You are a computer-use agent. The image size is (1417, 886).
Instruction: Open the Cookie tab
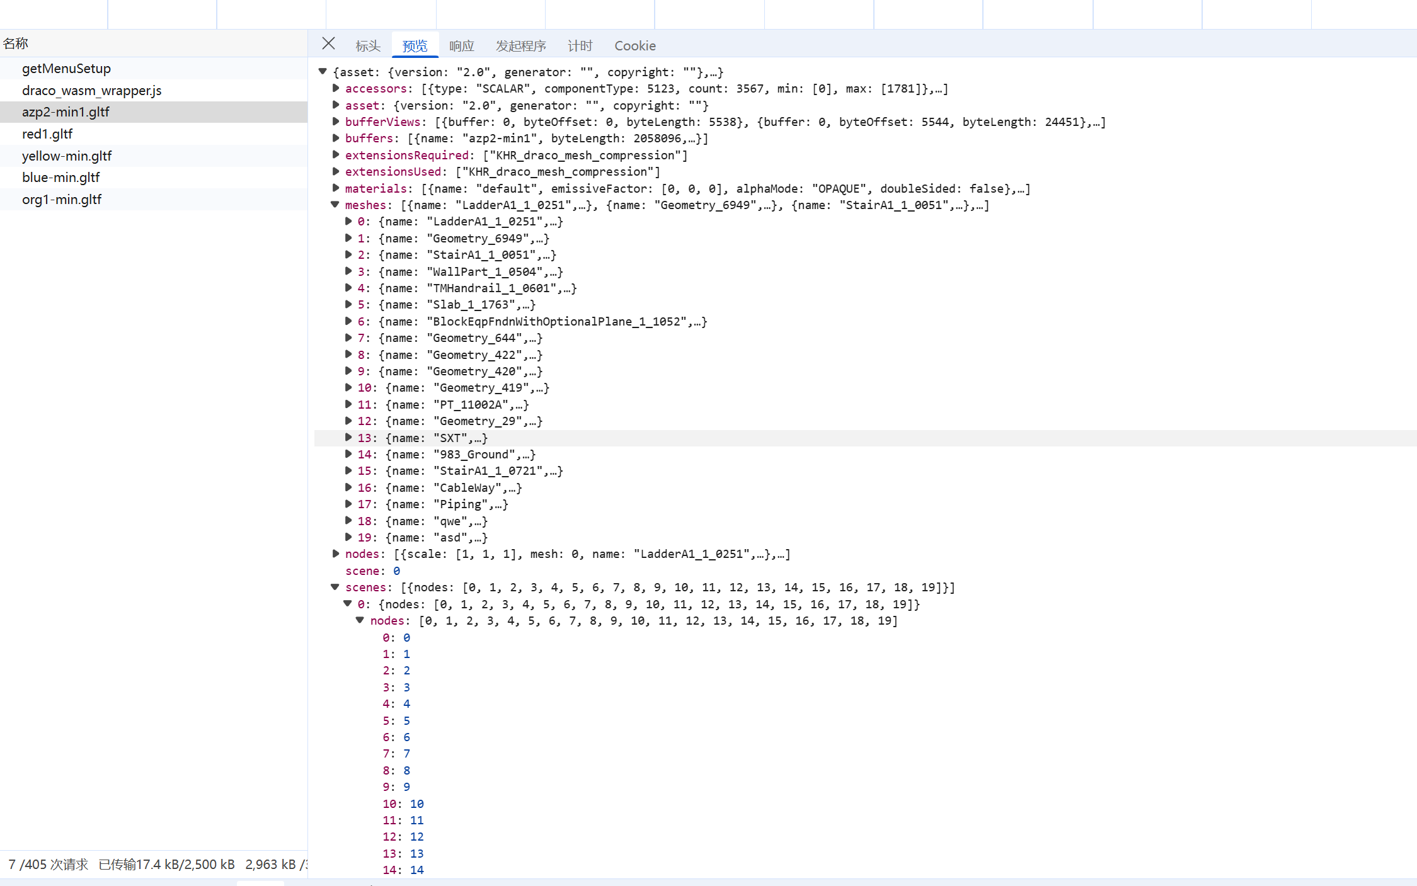click(634, 46)
